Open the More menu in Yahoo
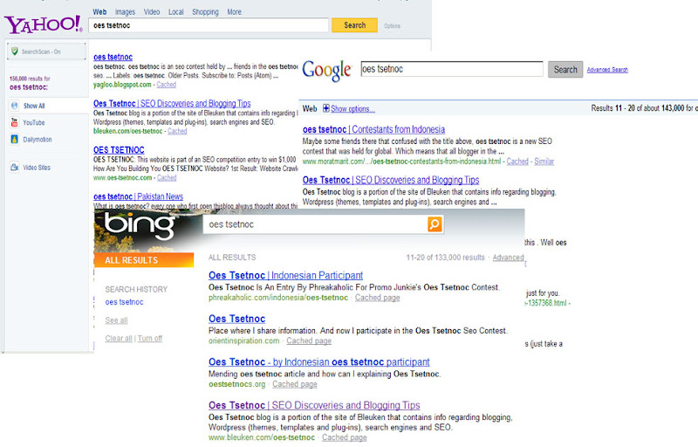 click(x=234, y=12)
